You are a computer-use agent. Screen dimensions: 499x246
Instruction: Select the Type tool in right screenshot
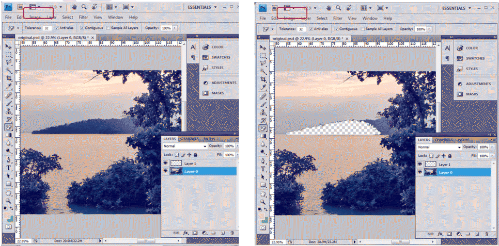pos(263,169)
